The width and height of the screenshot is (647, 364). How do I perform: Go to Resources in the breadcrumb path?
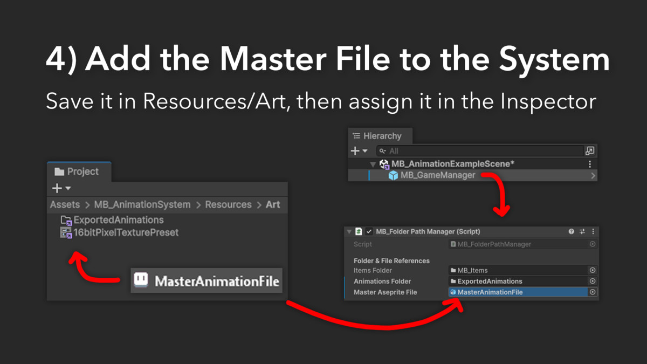pyautogui.click(x=228, y=204)
